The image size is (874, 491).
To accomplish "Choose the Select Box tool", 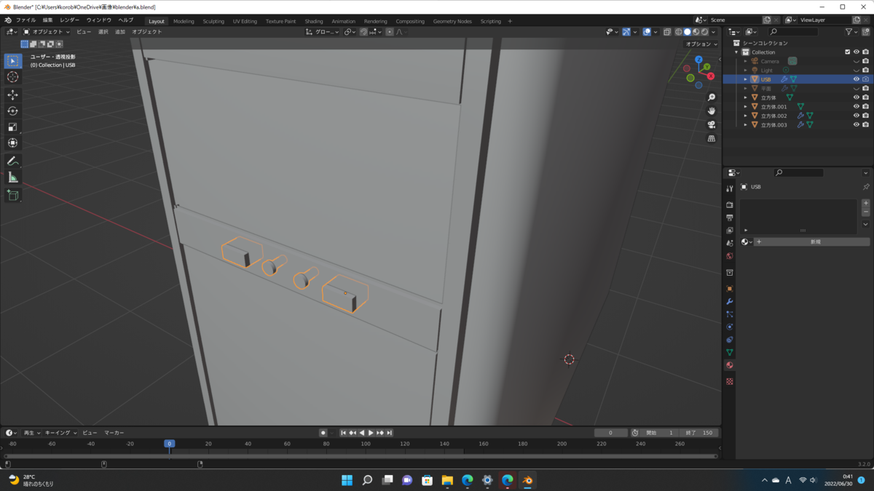I will [x=12, y=61].
